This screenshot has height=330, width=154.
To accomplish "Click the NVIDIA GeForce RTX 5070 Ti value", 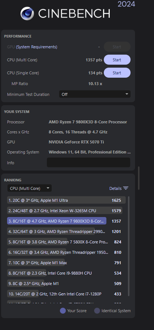I will (x=76, y=142).
